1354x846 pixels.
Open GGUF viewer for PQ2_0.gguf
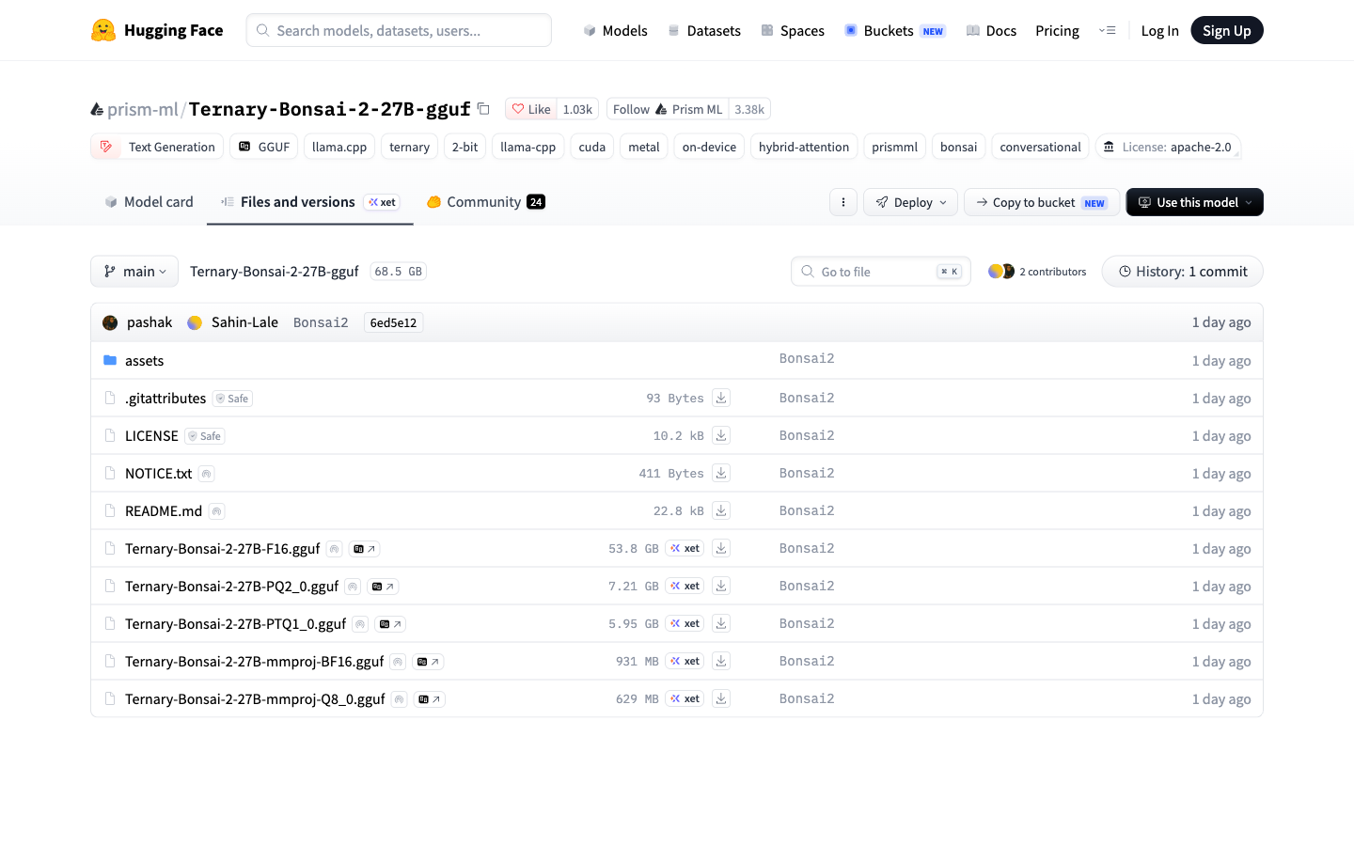click(383, 587)
